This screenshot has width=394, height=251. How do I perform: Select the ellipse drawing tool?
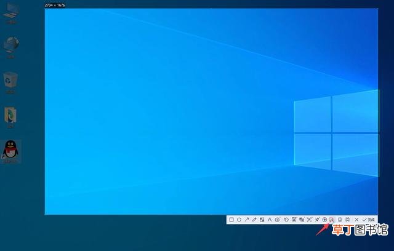point(239,220)
